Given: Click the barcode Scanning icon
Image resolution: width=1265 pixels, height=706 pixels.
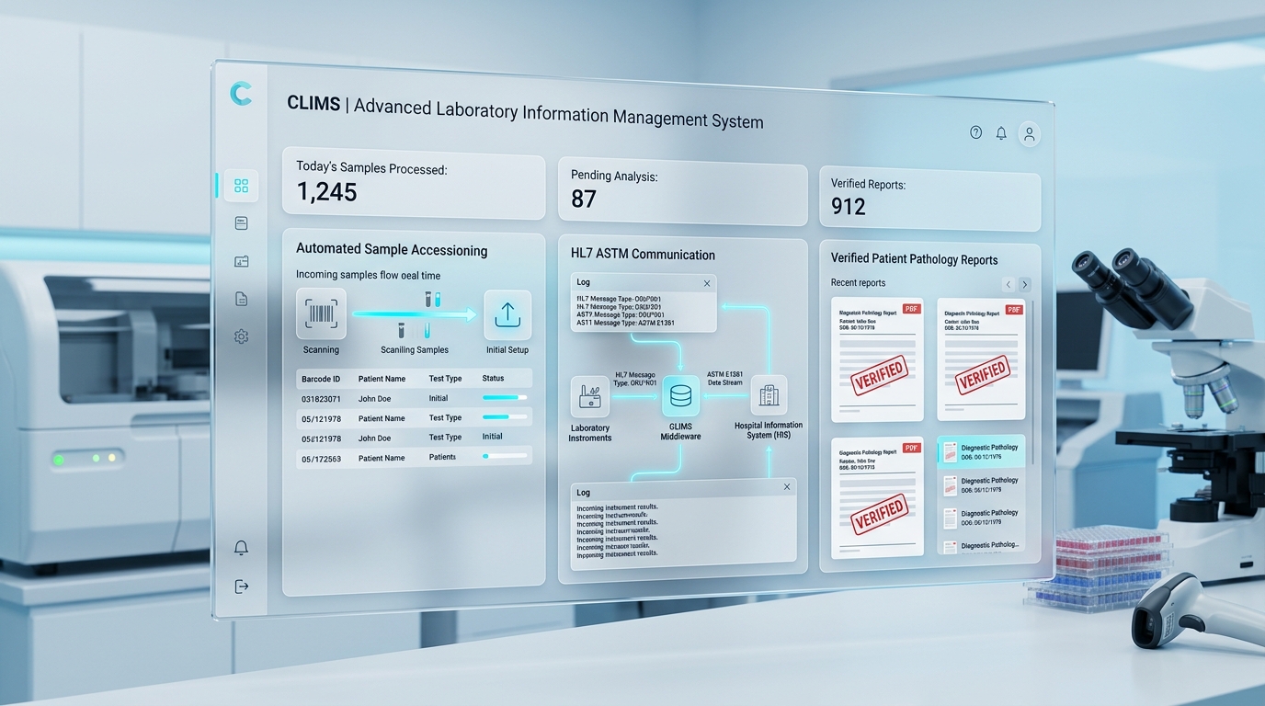Looking at the screenshot, I should point(321,313).
